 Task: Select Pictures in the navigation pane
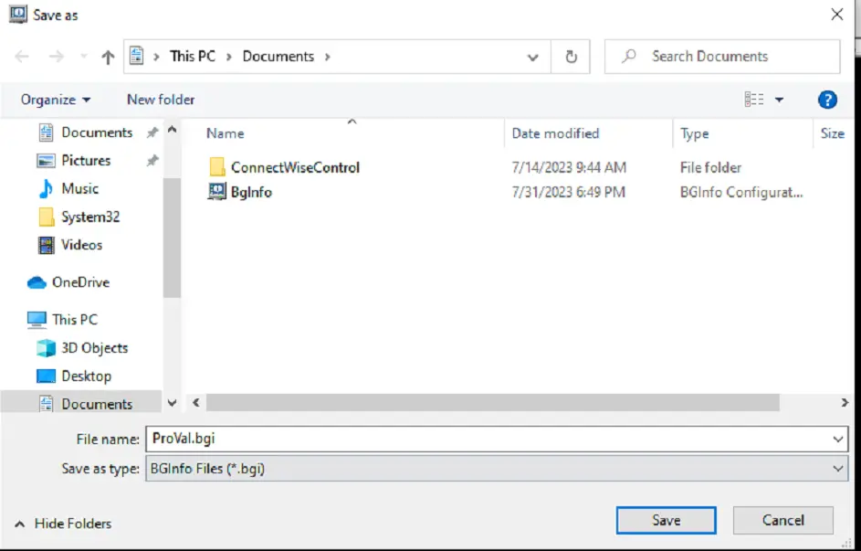click(x=86, y=161)
